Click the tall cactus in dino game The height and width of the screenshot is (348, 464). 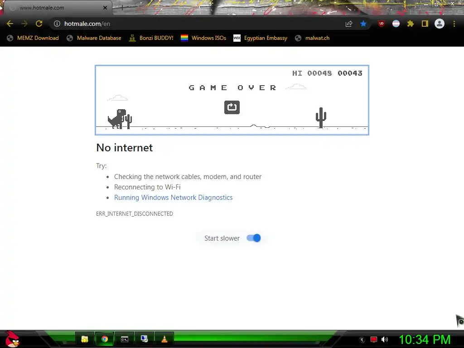coord(321,117)
